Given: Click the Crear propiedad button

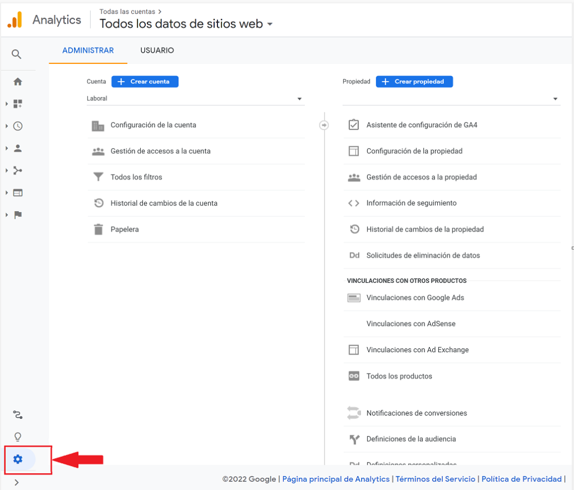Looking at the screenshot, I should tap(414, 82).
